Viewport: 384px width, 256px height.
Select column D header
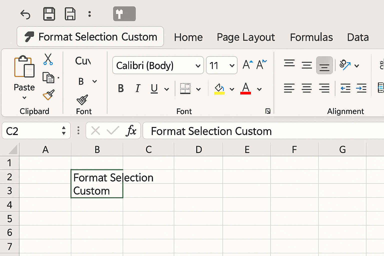click(x=198, y=149)
